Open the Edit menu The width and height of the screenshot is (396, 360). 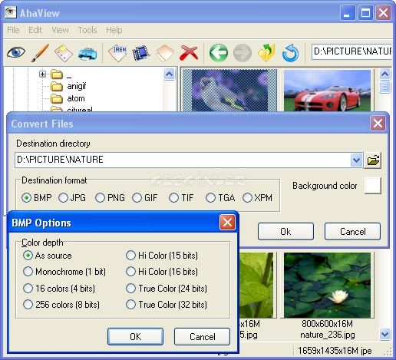point(35,30)
